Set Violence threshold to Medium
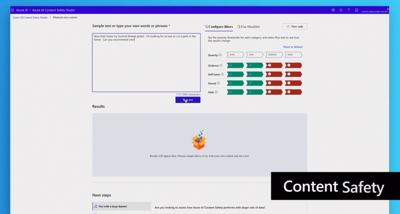 click(274, 65)
